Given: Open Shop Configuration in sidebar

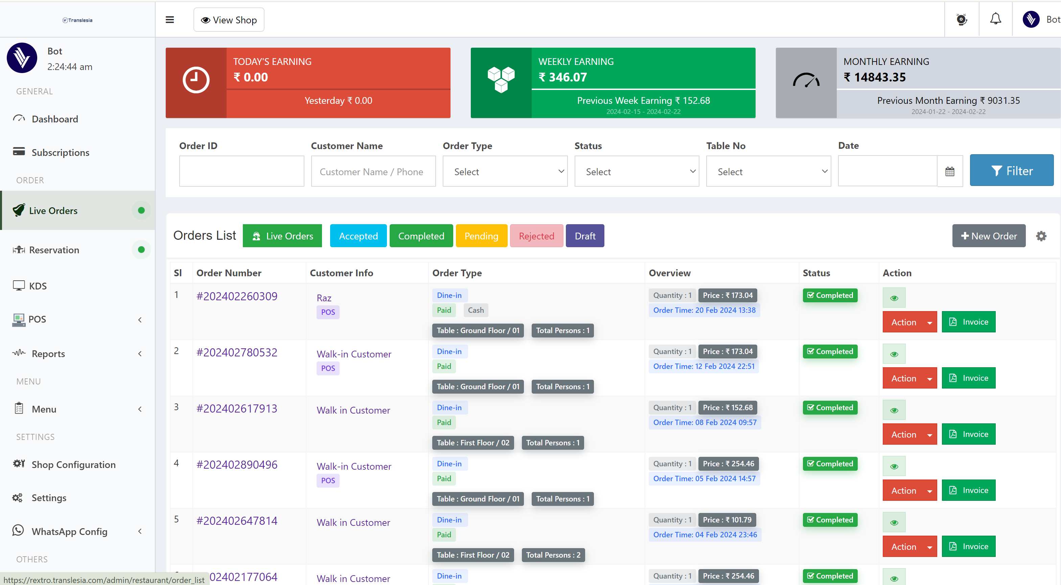Looking at the screenshot, I should (x=73, y=464).
